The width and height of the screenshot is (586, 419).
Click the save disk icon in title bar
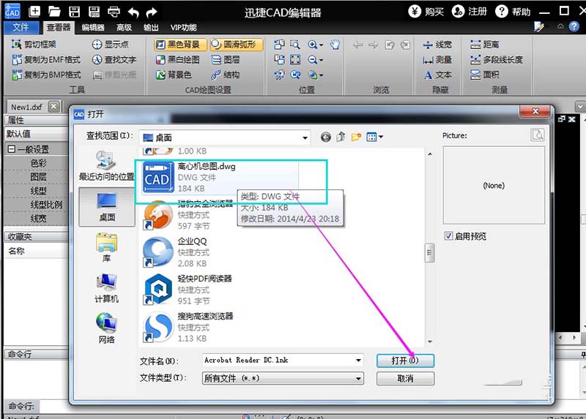74,12
